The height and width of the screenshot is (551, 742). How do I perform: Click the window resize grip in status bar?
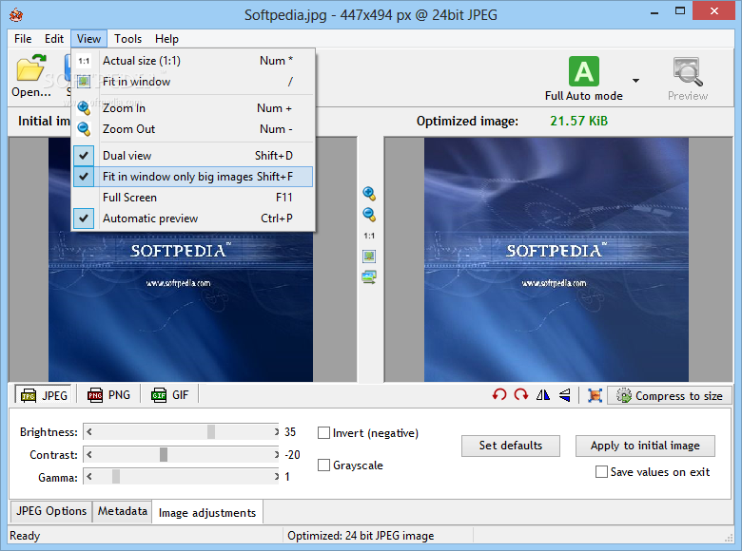[x=730, y=539]
